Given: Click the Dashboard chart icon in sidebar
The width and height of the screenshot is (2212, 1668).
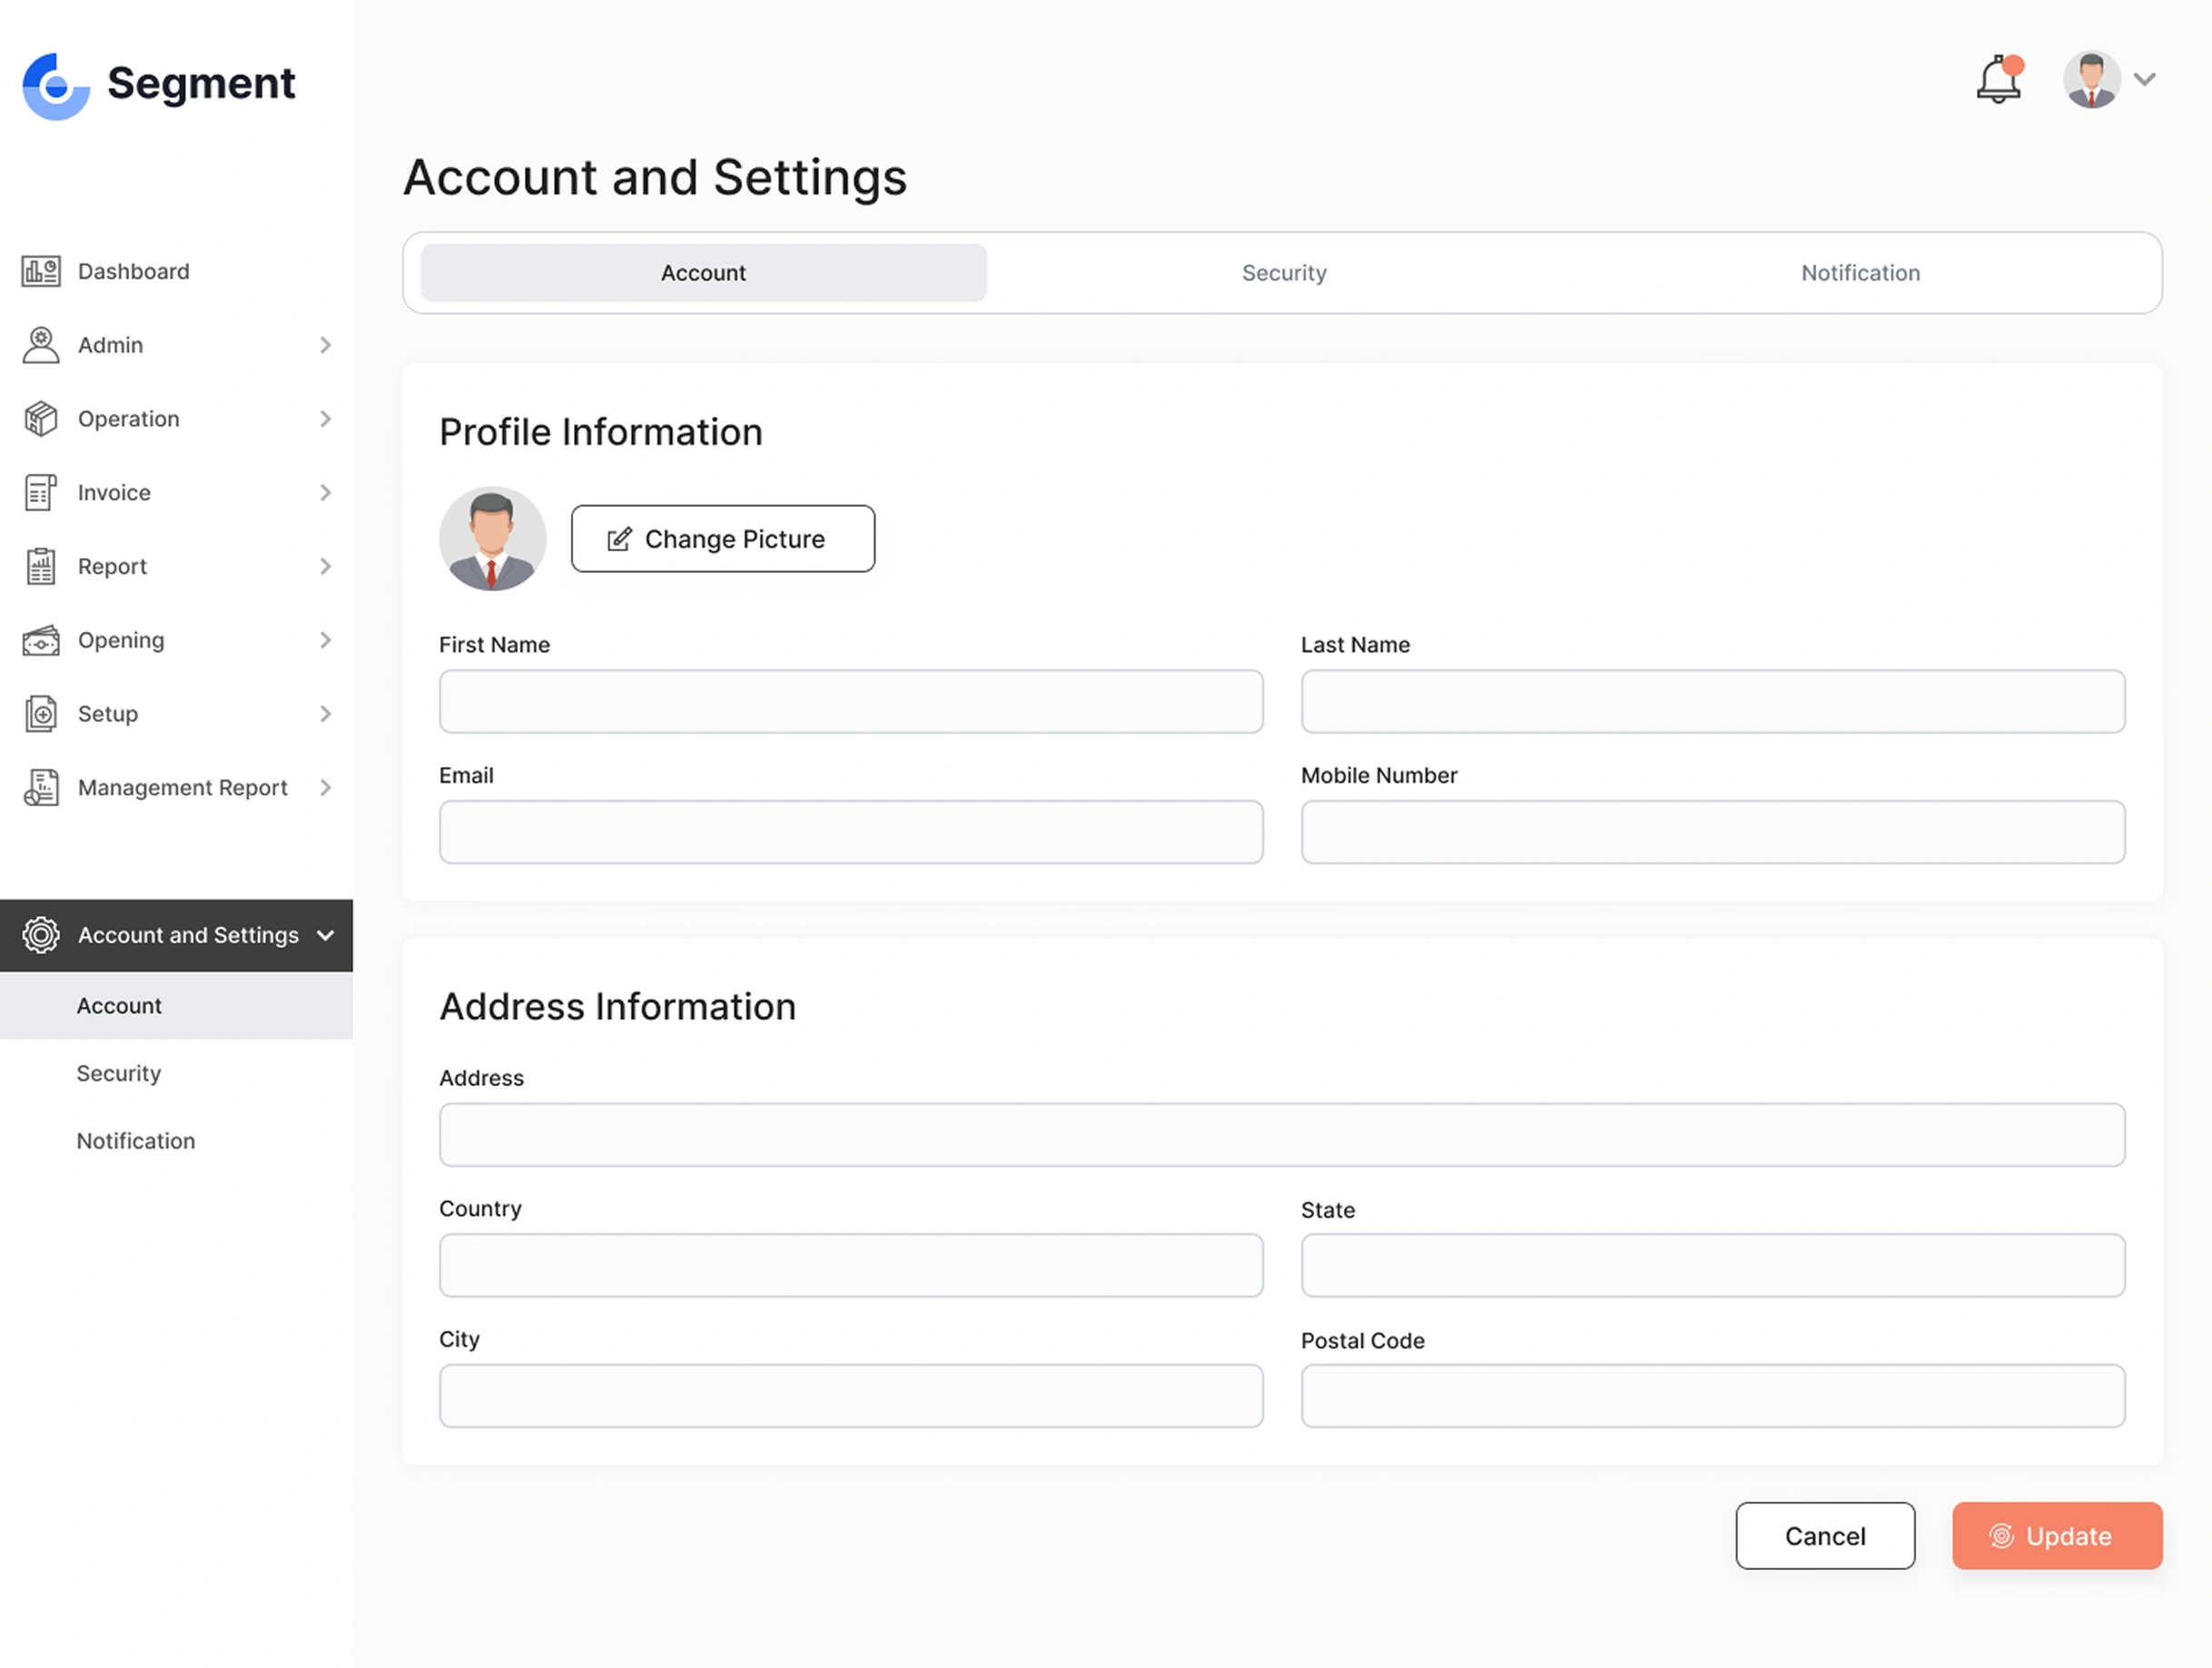Looking at the screenshot, I should coord(41,271).
